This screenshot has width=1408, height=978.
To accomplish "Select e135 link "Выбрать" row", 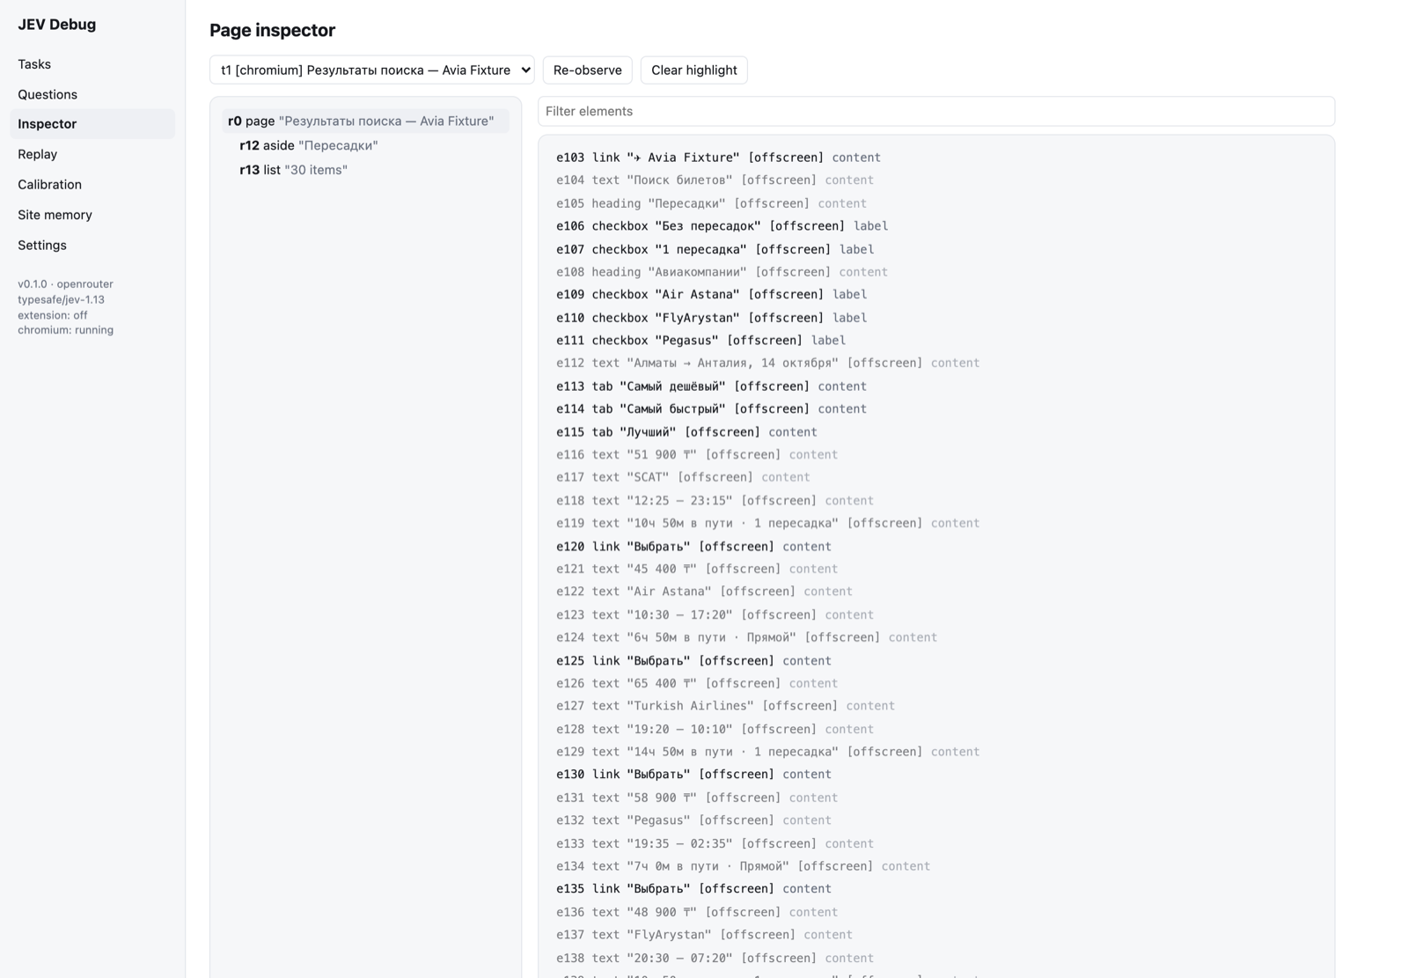I will click(x=936, y=889).
